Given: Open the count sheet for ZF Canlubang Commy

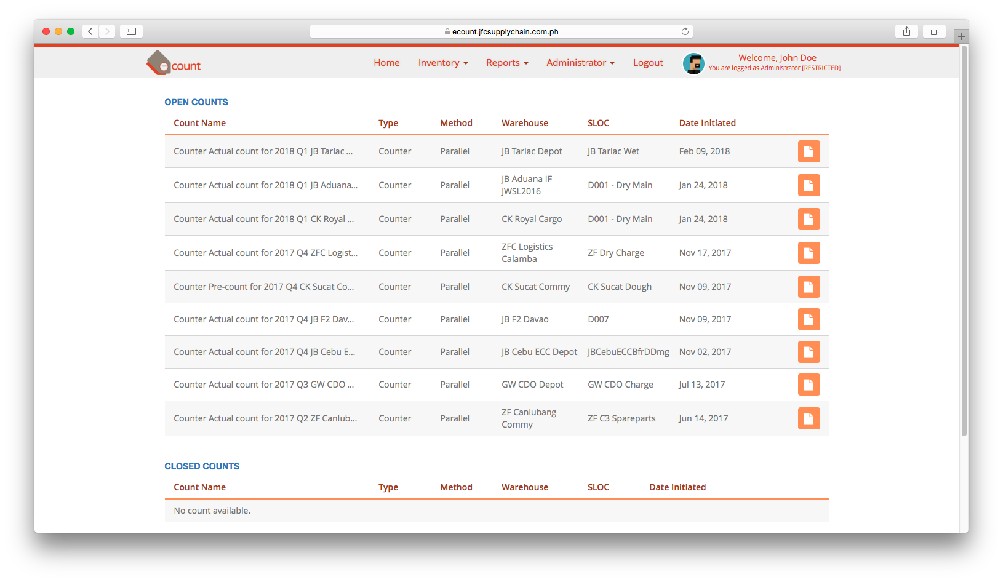Looking at the screenshot, I should (x=809, y=418).
